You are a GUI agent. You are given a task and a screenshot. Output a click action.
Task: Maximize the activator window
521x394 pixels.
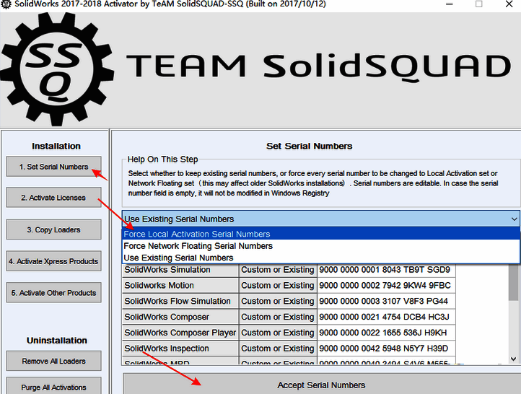click(479, 4)
